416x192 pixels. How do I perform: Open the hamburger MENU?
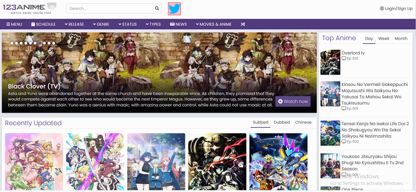click(14, 24)
